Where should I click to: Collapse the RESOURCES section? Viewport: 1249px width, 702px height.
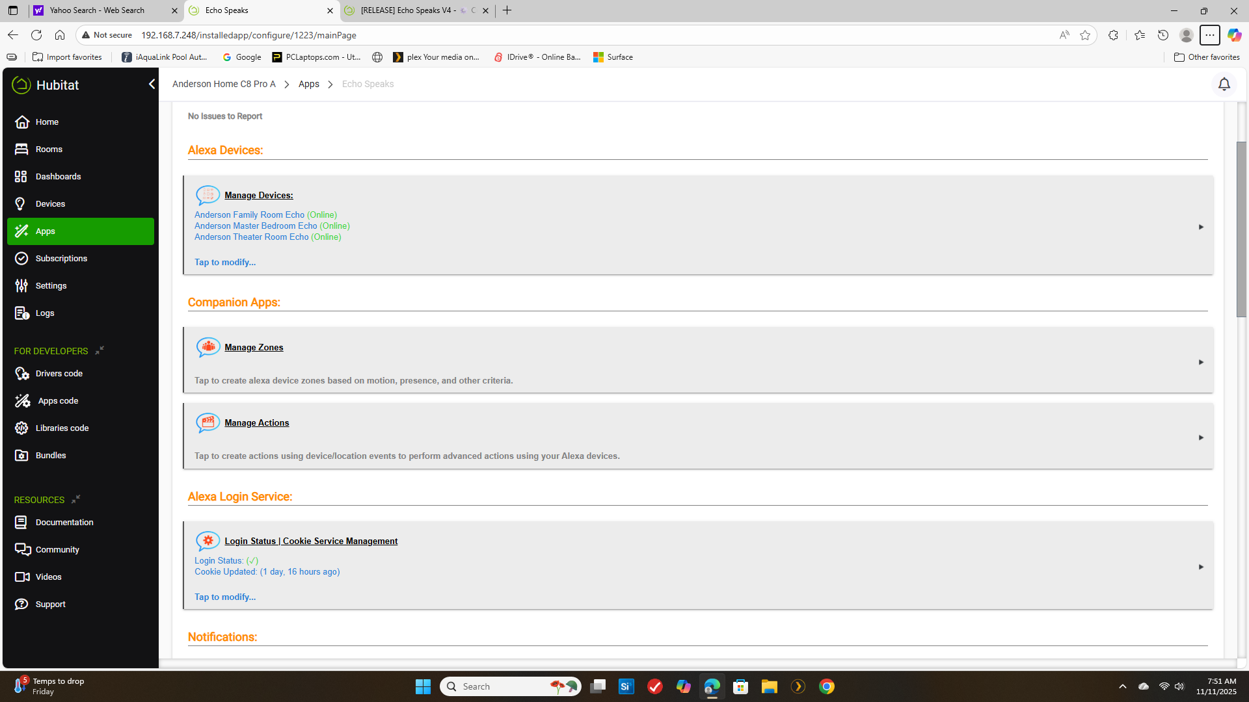pyautogui.click(x=76, y=499)
